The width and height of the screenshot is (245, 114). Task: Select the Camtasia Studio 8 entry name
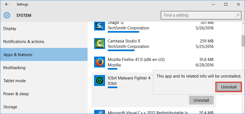coord(124,41)
